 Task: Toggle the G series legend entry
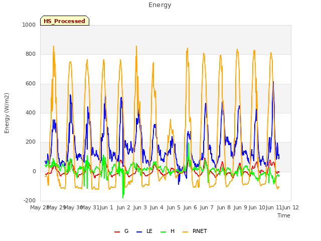[x=121, y=231]
